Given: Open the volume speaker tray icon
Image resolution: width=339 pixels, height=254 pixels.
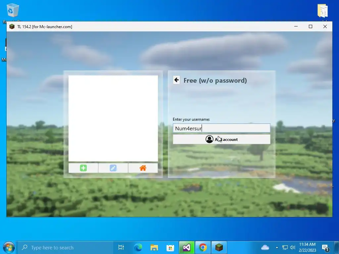Looking at the screenshot, I should [293, 247].
